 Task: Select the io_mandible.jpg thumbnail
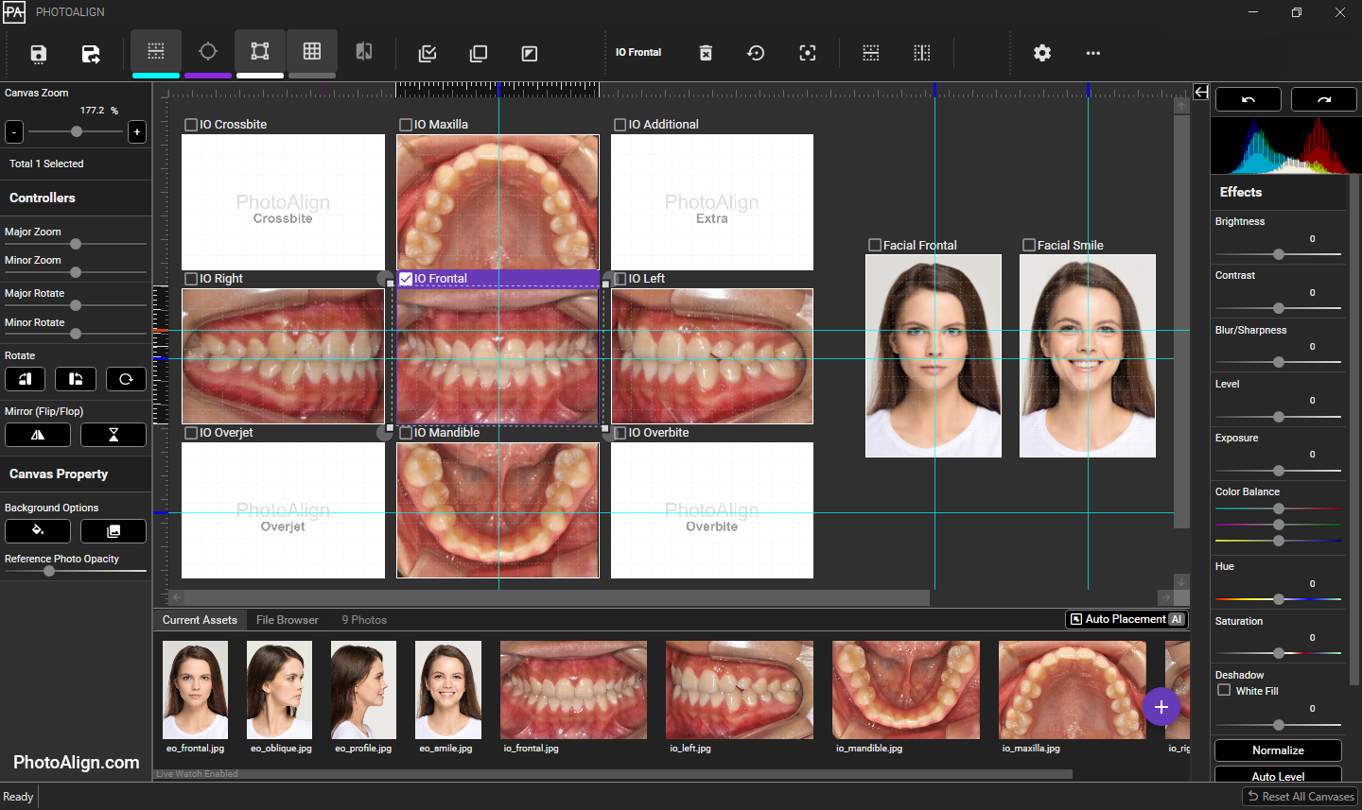click(905, 690)
